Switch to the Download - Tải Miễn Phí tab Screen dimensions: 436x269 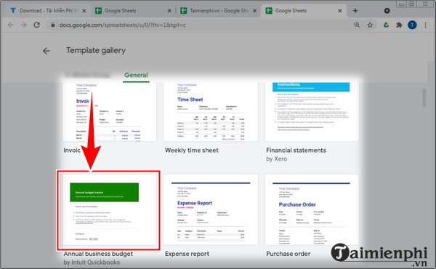pyautogui.click(x=48, y=11)
